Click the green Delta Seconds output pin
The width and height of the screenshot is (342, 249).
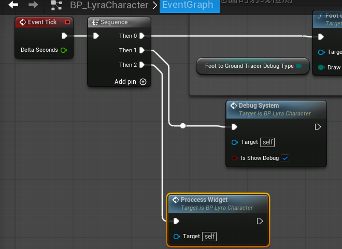click(x=64, y=50)
